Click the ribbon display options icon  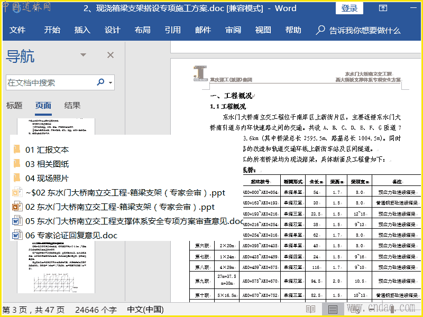pyautogui.click(x=383, y=8)
